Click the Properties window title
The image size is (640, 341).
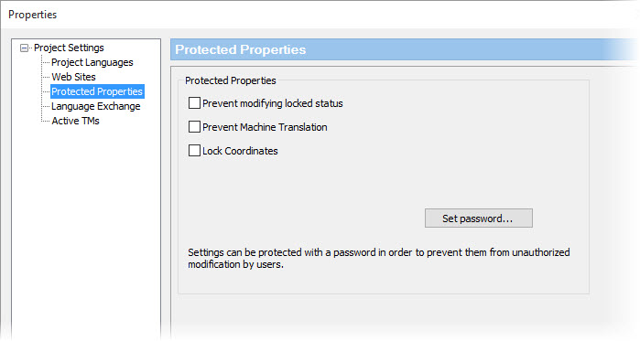[x=33, y=15]
